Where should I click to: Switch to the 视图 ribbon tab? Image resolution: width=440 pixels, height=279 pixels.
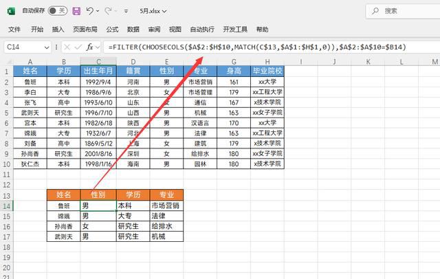point(175,30)
